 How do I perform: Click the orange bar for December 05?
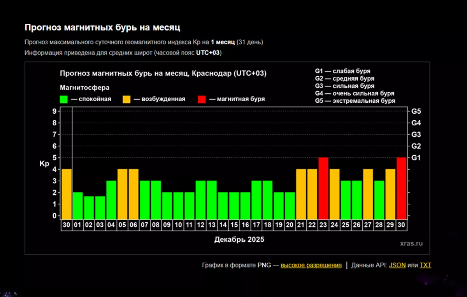pos(123,194)
